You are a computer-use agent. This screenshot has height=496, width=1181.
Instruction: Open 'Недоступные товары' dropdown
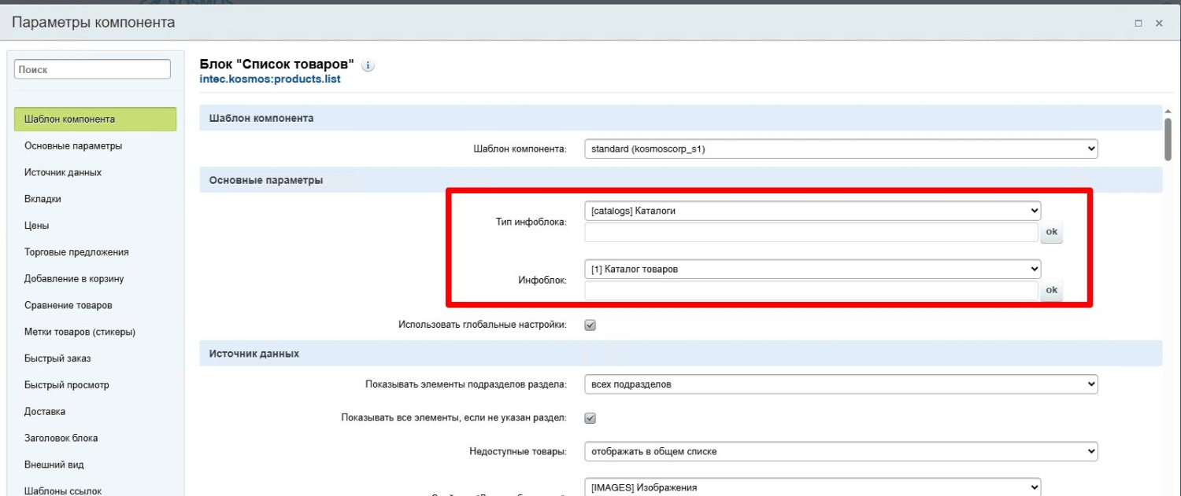point(840,451)
